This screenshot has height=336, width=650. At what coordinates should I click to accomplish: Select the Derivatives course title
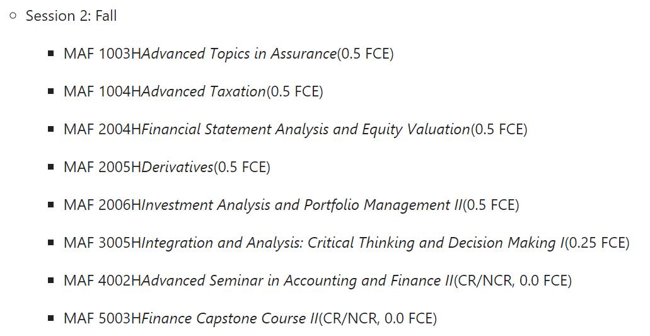click(x=177, y=167)
